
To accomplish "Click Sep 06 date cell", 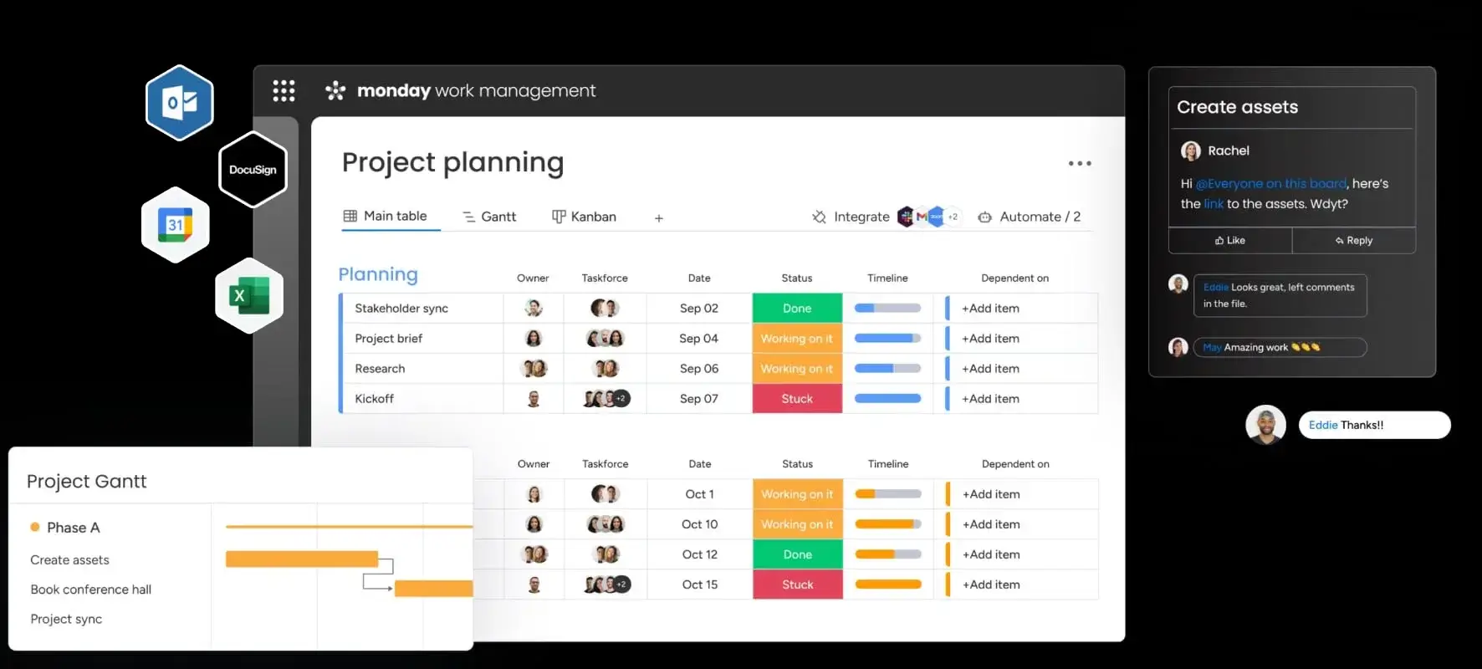I will point(699,369).
